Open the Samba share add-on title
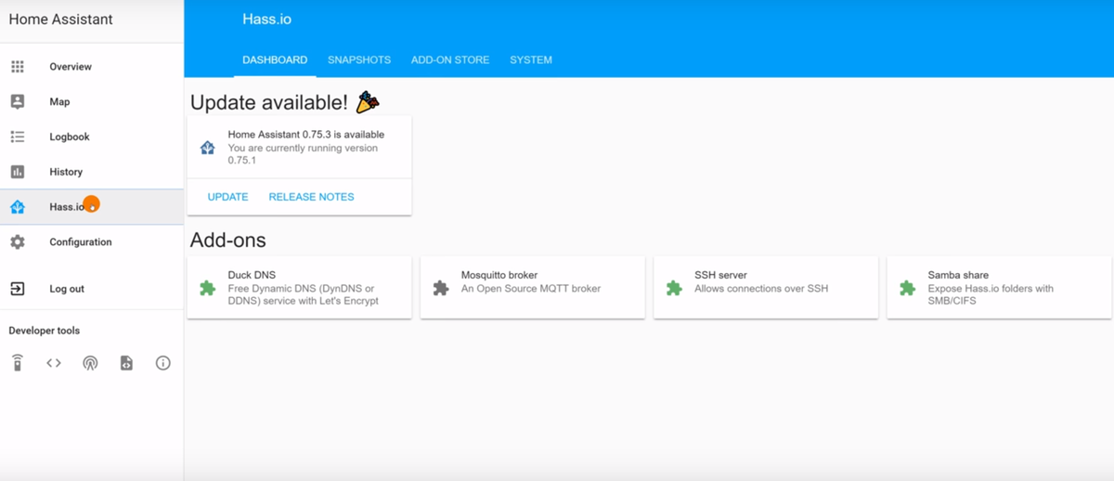1114x481 pixels. point(958,275)
